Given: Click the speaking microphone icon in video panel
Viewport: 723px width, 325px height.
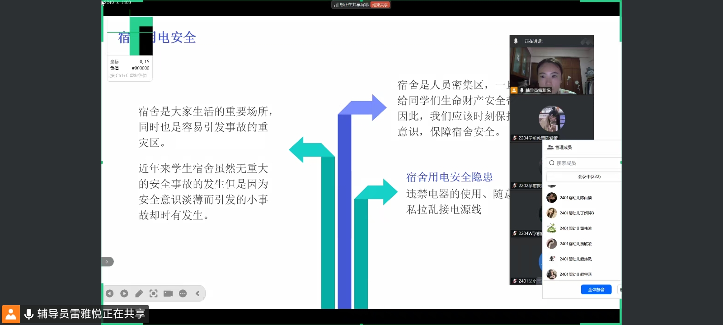Looking at the screenshot, I should (x=516, y=41).
